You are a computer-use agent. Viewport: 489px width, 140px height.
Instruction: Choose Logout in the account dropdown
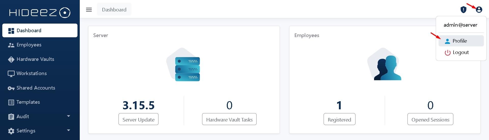(461, 52)
